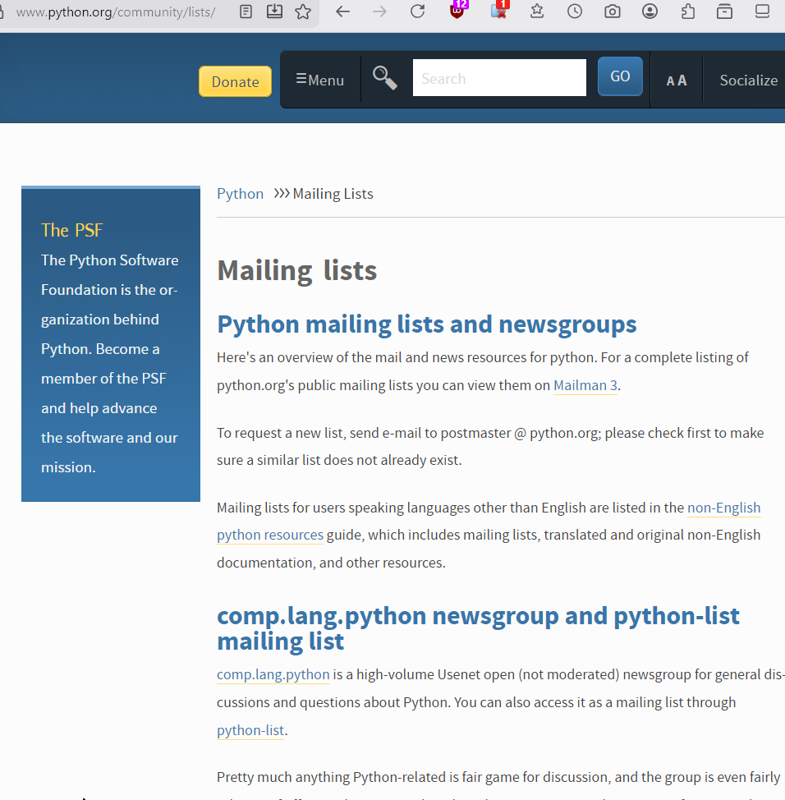Open the all-tabs list icon

point(723,11)
